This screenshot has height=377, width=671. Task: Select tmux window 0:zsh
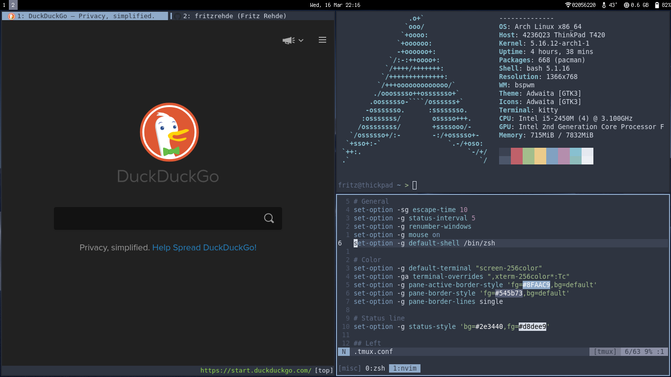(x=375, y=368)
